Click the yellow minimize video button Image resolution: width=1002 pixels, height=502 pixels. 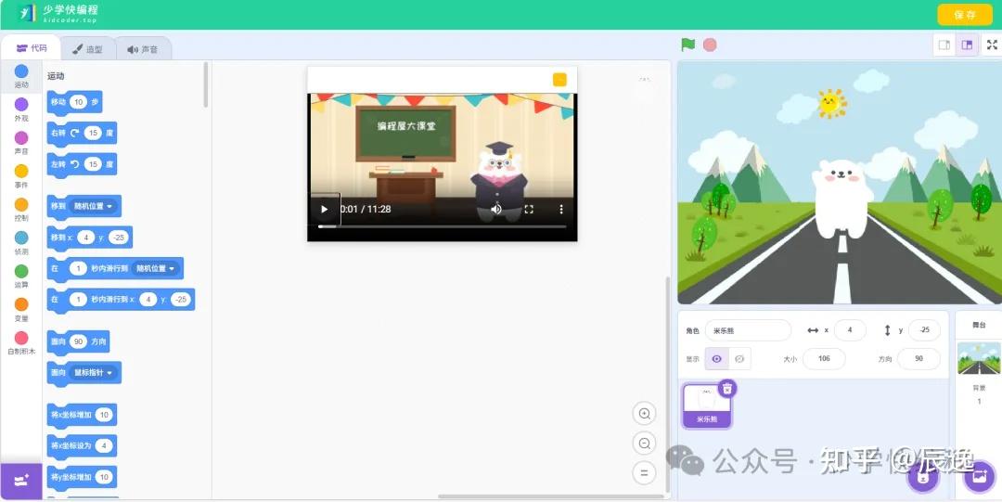[559, 79]
